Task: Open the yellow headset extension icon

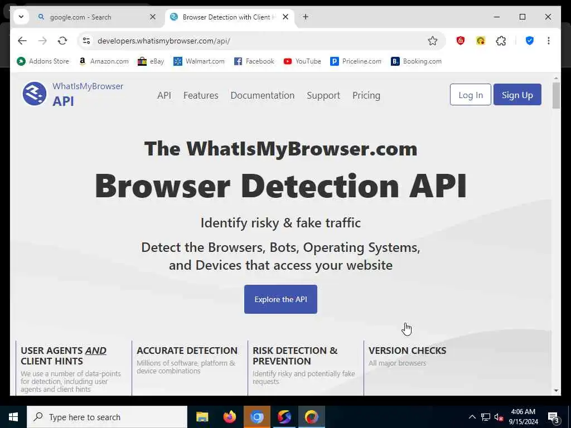Action: point(481,41)
